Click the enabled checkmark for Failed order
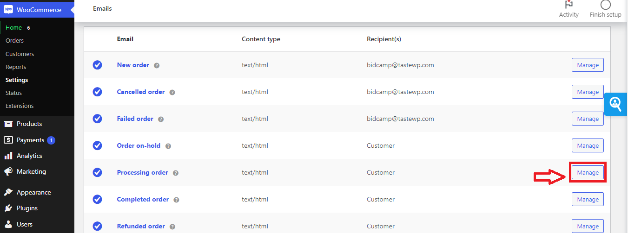The width and height of the screenshot is (628, 233). point(97,119)
